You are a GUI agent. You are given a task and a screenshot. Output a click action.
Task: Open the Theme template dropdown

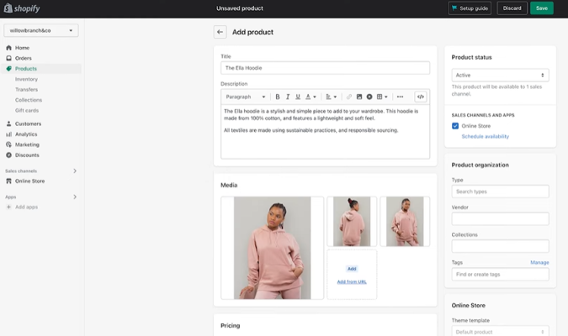[500, 331]
